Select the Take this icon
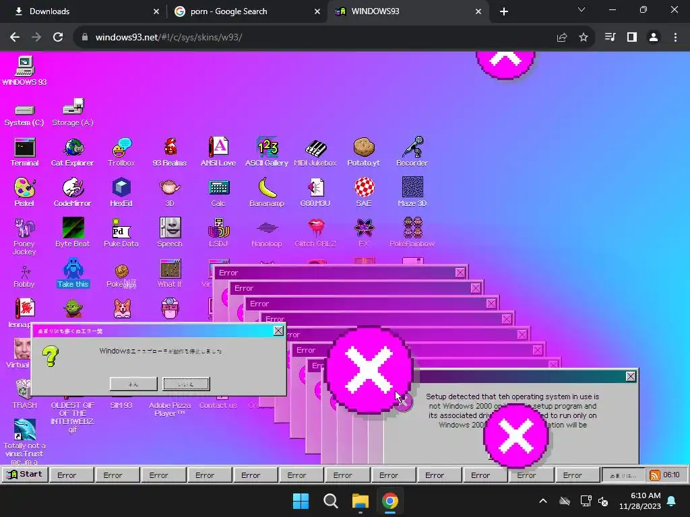690x517 pixels. (73, 273)
